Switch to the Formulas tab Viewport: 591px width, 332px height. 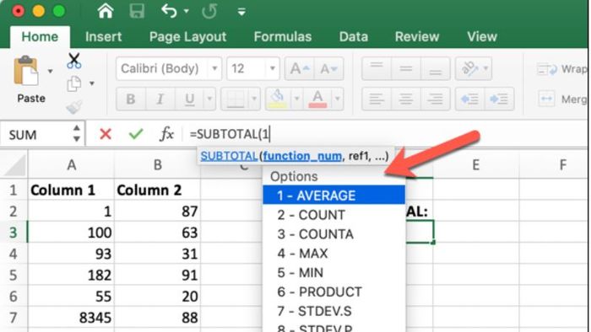(283, 36)
